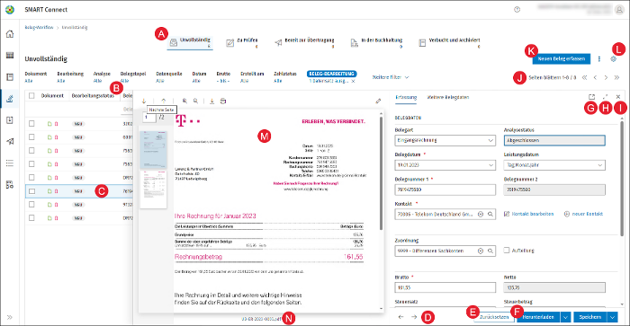Select the highlighted Beleg-Workflow sidebar icon

click(x=10, y=98)
